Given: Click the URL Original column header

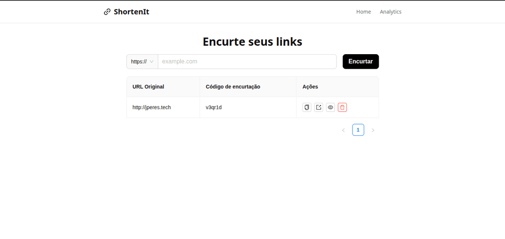Looking at the screenshot, I should 148,87.
